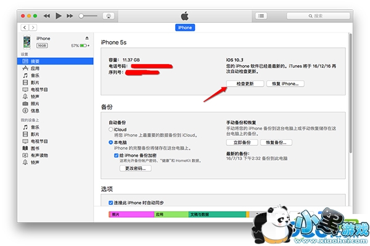This screenshot has width=370, height=246.
Task: Select 摘要 in the sidebar
Action: [55, 61]
